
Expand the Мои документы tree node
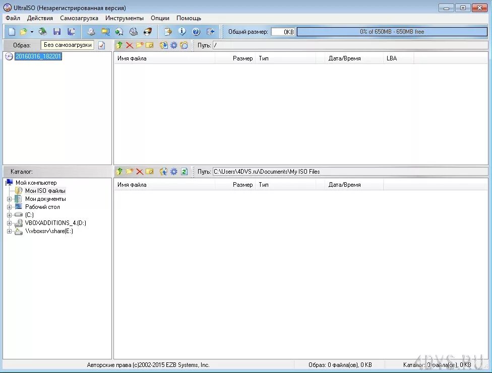click(x=9, y=199)
